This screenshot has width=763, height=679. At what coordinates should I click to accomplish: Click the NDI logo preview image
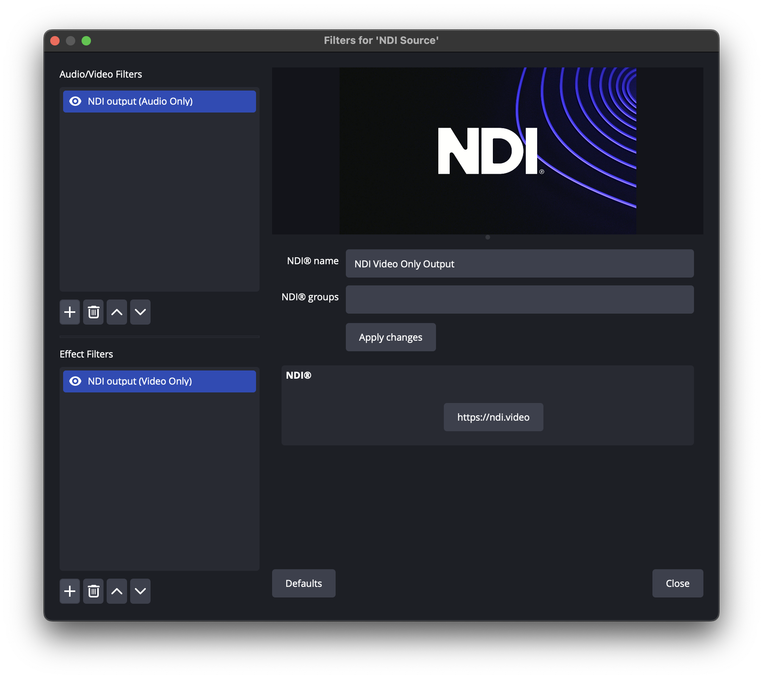[x=487, y=151]
